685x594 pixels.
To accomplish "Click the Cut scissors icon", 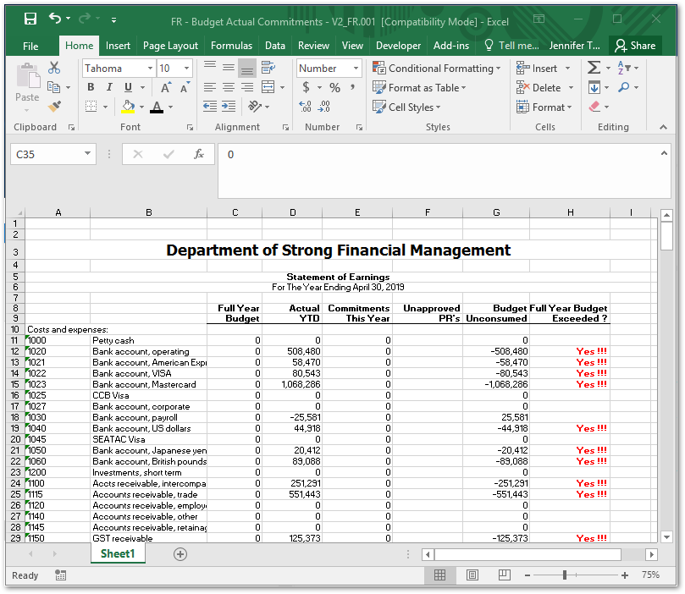I will (55, 69).
